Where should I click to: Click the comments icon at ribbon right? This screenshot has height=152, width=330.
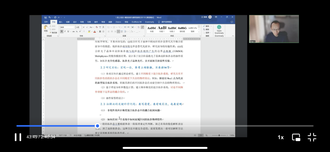(x=232, y=22)
